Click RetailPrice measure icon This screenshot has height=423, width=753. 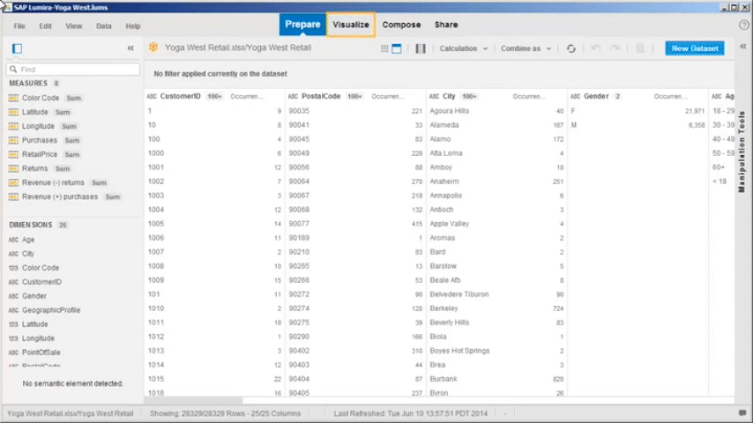[x=13, y=154]
